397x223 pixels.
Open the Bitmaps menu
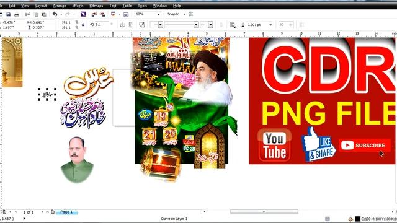[x=96, y=6]
